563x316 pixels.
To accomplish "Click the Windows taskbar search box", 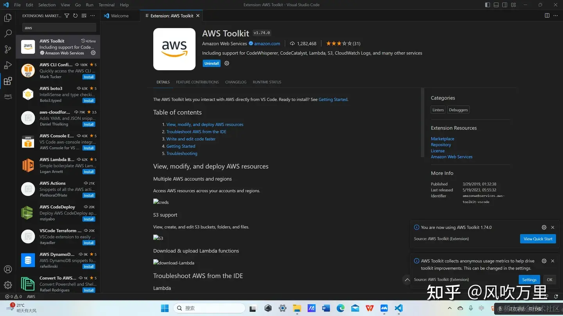I will [209, 308].
